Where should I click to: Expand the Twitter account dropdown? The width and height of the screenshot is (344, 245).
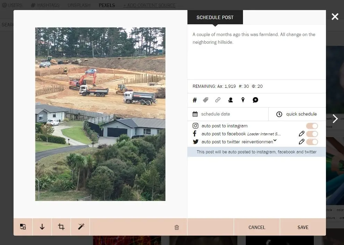click(275, 141)
